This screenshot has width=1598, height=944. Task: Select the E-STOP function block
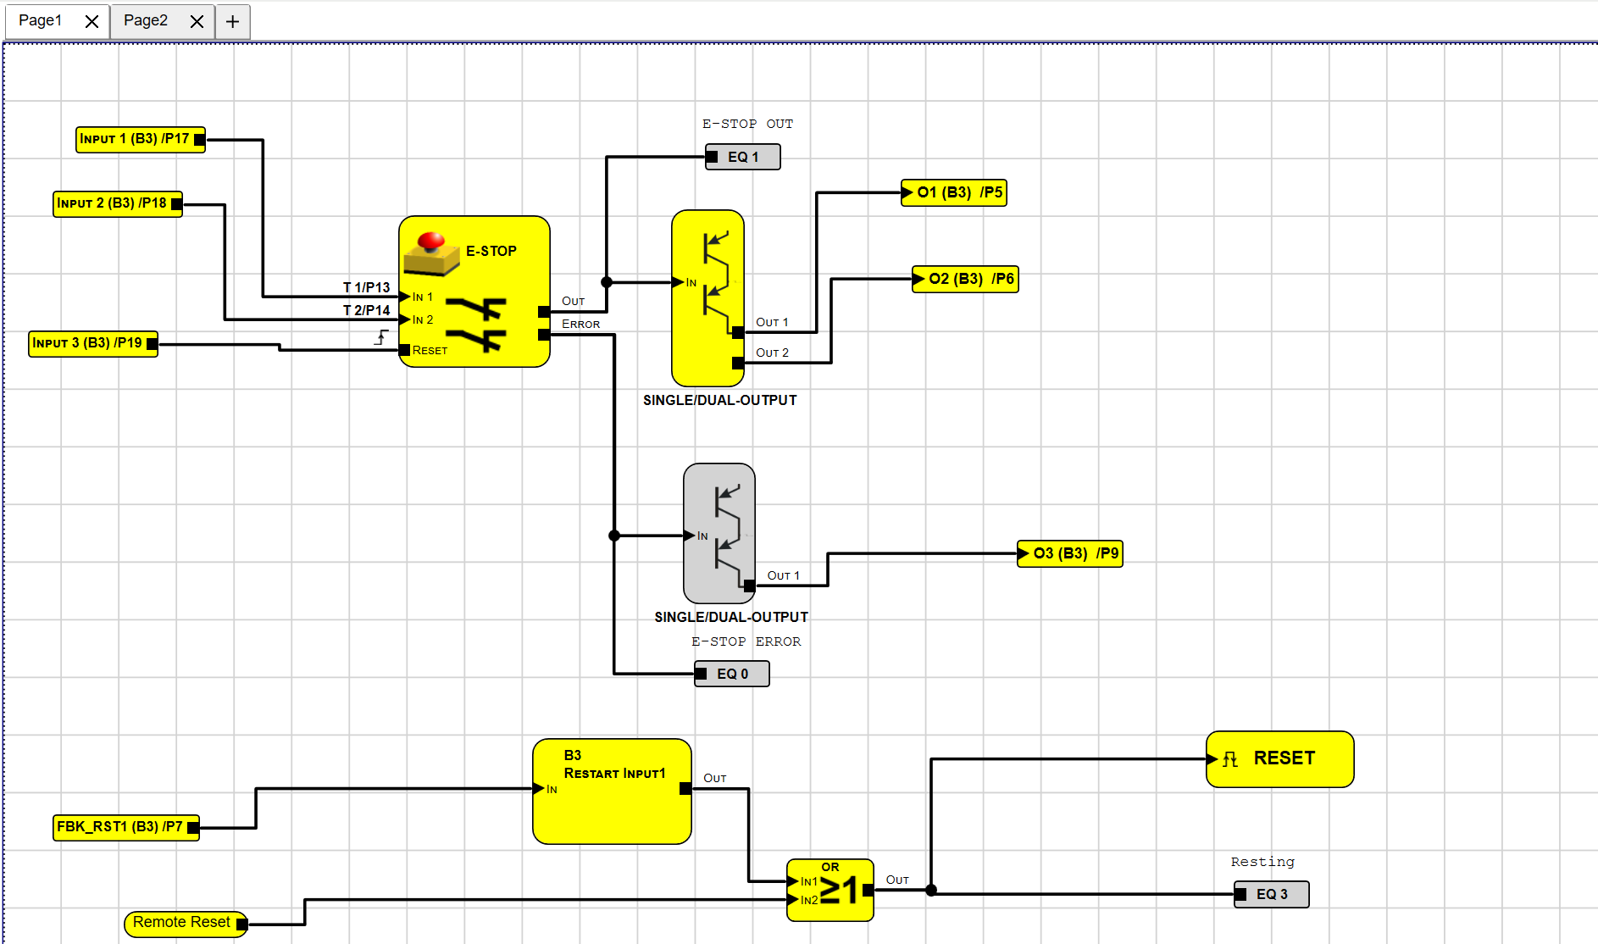(474, 292)
